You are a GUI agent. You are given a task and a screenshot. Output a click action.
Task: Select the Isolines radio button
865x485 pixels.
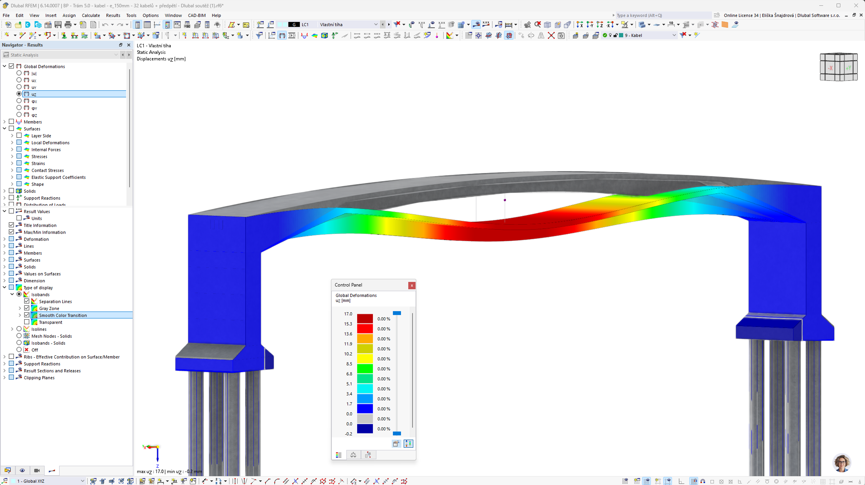[19, 329]
